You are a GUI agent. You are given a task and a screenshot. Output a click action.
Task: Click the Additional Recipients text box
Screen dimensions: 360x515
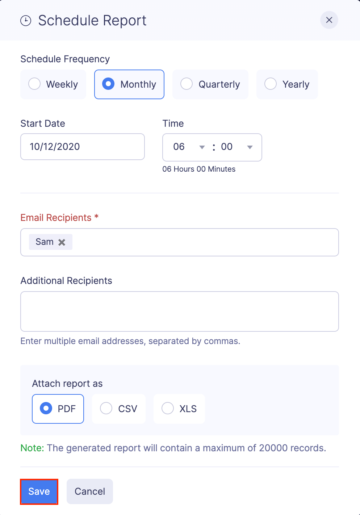pos(180,311)
